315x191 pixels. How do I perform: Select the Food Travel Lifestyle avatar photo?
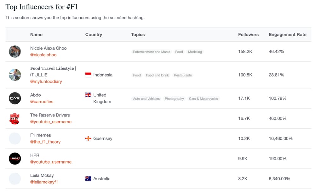coord(15,75)
